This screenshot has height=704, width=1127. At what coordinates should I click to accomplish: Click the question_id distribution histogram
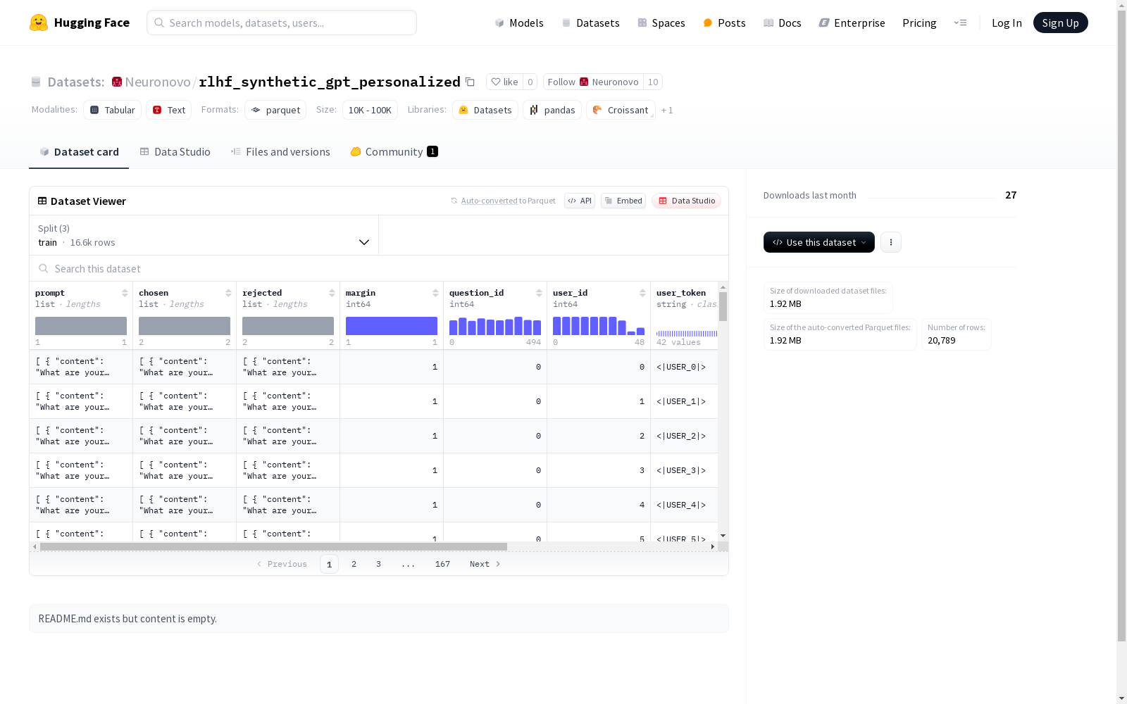(x=495, y=326)
